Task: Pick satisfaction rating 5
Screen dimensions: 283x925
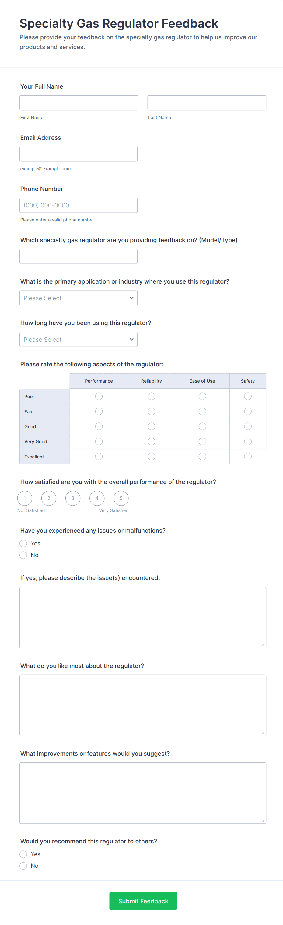Action: (121, 498)
